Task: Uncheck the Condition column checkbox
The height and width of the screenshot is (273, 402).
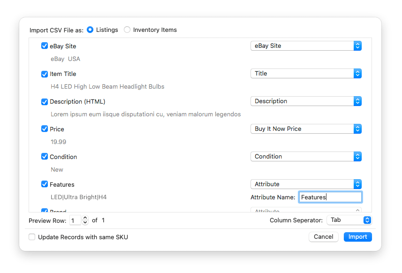Action: tap(45, 157)
